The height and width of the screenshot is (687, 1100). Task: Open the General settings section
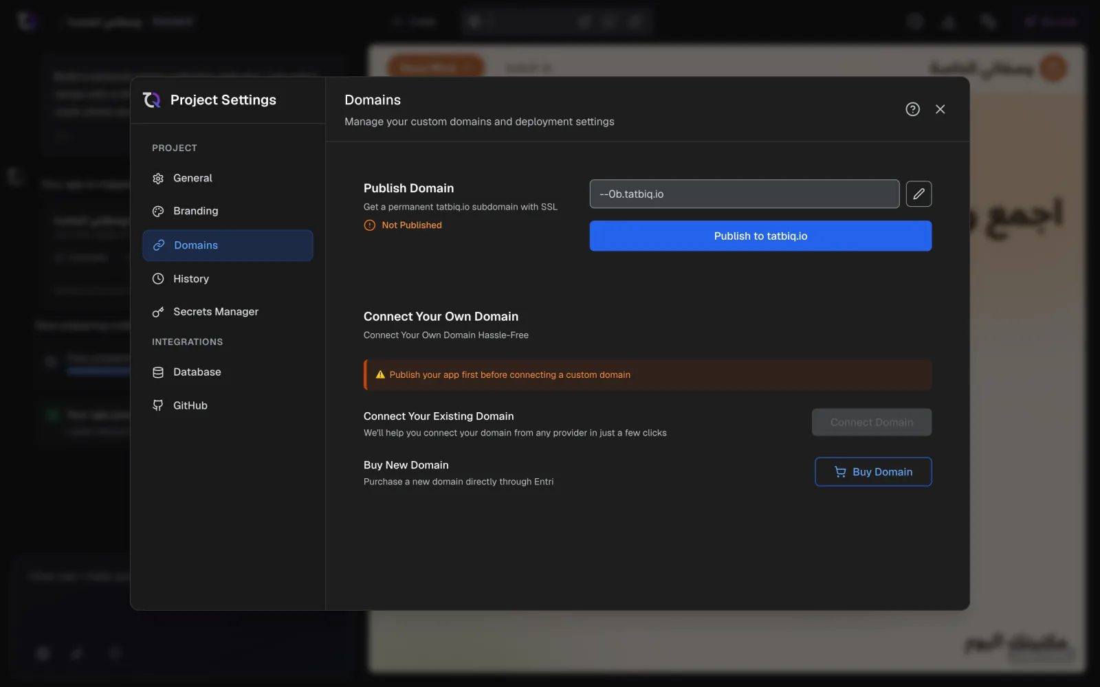pos(228,178)
